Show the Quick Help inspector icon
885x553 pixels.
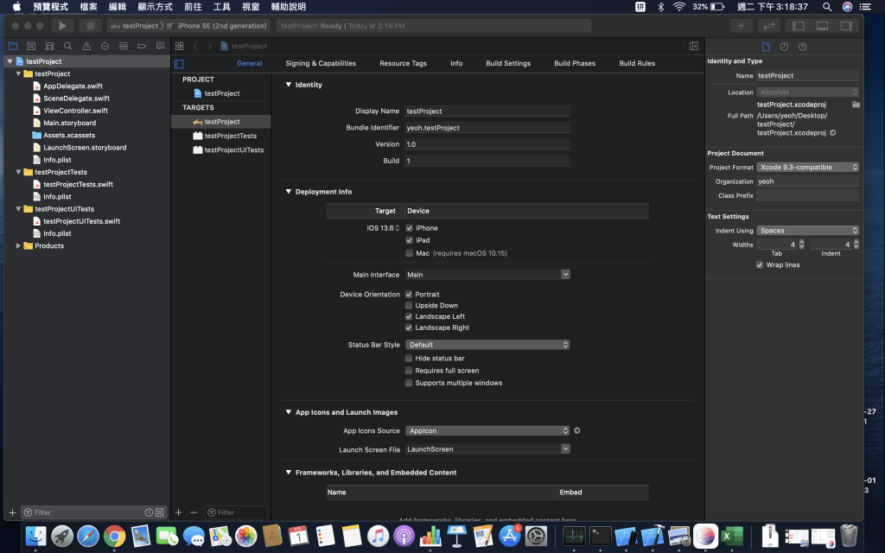point(803,47)
